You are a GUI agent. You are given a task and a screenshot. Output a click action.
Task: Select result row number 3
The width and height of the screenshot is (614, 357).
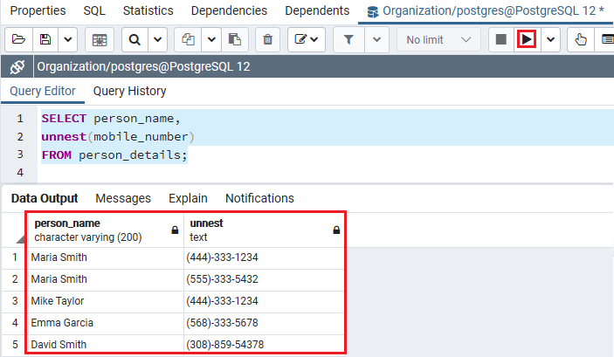(x=15, y=301)
